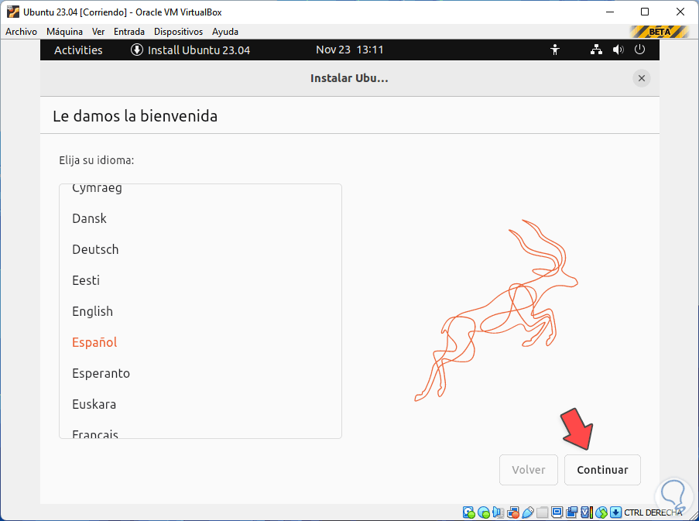The width and height of the screenshot is (699, 521).
Task: Open the Entrada menu
Action: click(129, 32)
